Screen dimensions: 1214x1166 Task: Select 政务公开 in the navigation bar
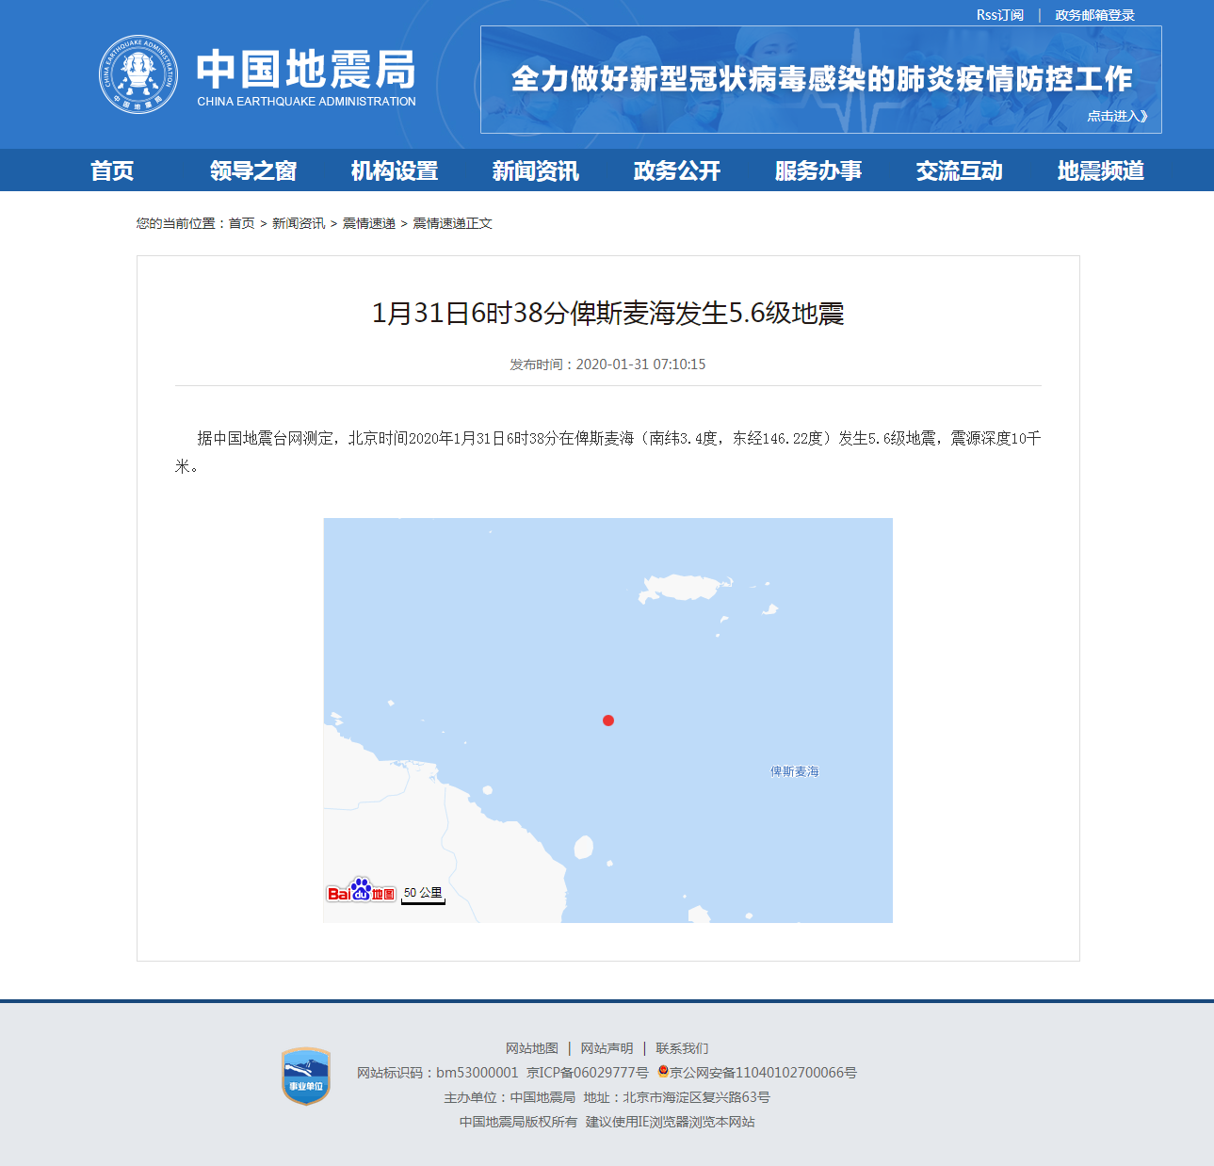677,170
